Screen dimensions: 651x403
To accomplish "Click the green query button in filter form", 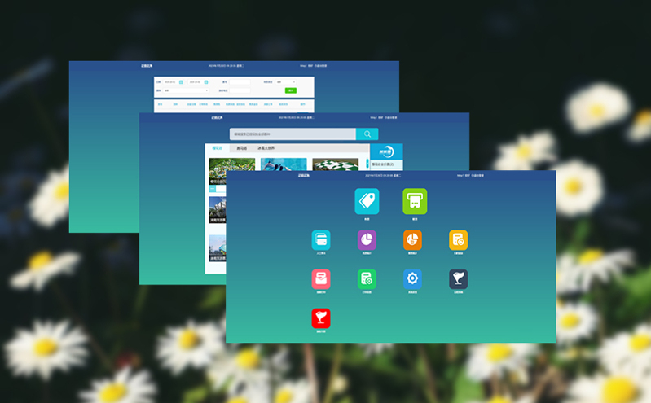I will [291, 90].
